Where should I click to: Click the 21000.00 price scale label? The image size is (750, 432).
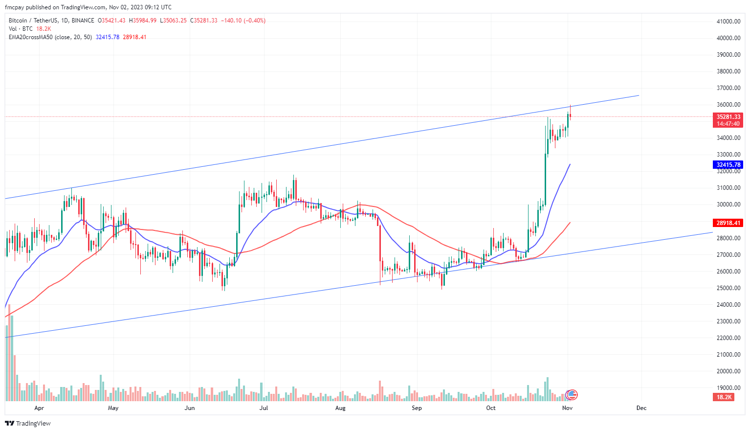pyautogui.click(x=728, y=355)
